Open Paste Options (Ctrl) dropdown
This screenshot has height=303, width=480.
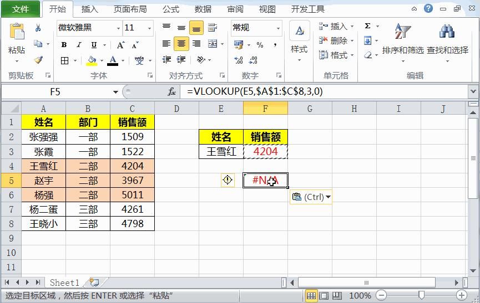tap(311, 197)
